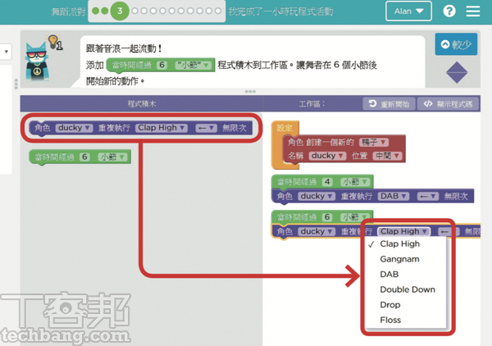Click the 重新開始 restart button
The image size is (492, 346).
coord(389,104)
